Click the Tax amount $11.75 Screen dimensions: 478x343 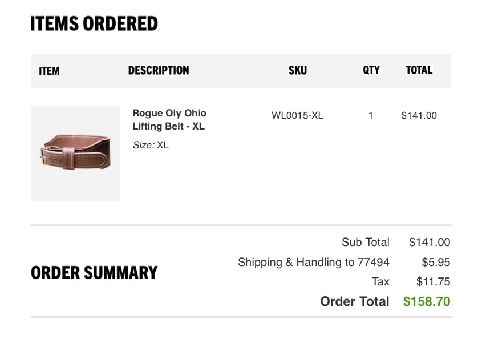[433, 282]
